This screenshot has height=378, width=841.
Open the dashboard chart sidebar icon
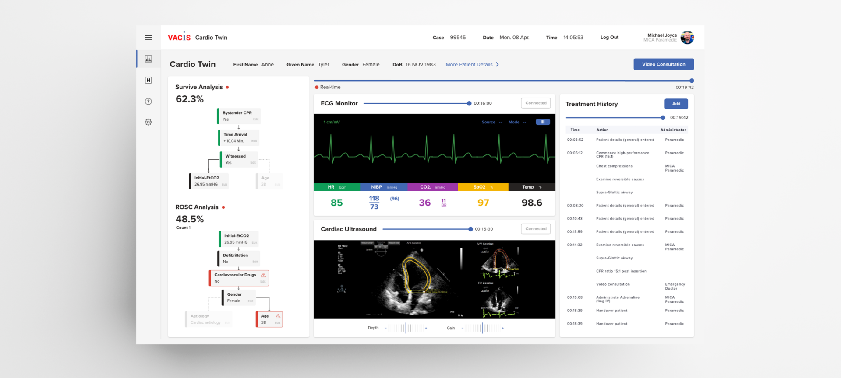[148, 59]
